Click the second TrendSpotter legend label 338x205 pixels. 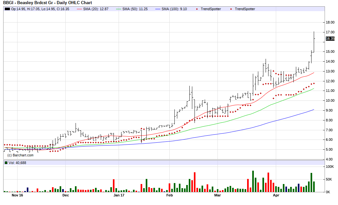[x=245, y=9]
